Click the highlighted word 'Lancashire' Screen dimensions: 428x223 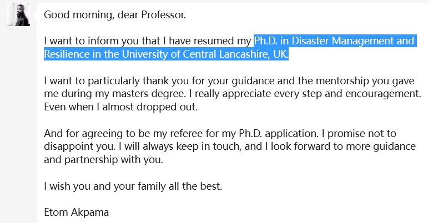tap(244, 54)
